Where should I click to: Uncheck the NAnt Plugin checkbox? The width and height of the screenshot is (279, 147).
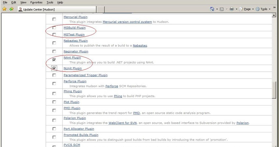pyautogui.click(x=54, y=60)
